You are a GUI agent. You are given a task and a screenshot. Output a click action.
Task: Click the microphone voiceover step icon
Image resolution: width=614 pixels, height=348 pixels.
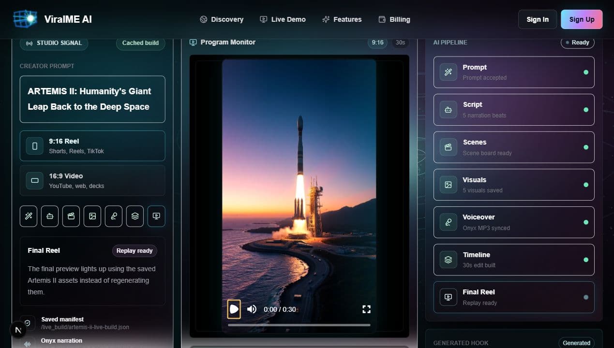[114, 216]
